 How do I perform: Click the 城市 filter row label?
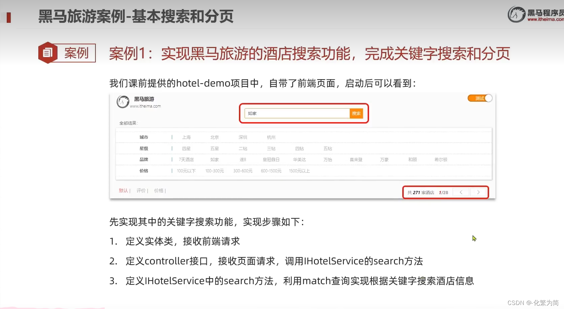[144, 137]
